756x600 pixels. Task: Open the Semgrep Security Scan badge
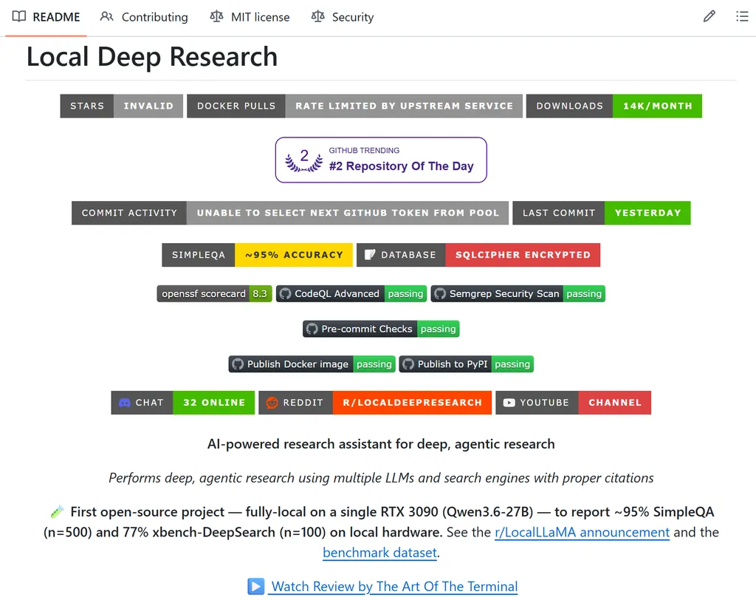(x=518, y=293)
